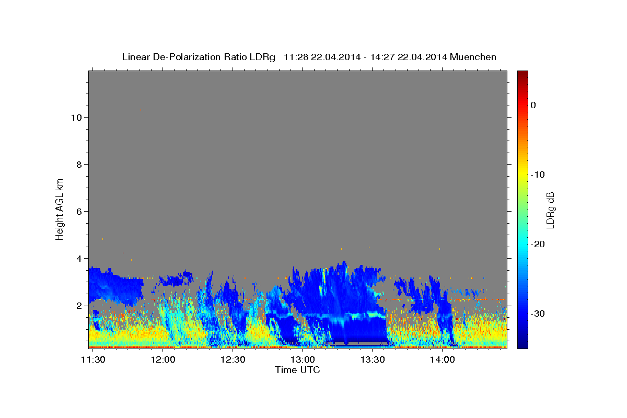Click the colorbar value '-20'
The width and height of the screenshot is (627, 418).
[x=538, y=244]
